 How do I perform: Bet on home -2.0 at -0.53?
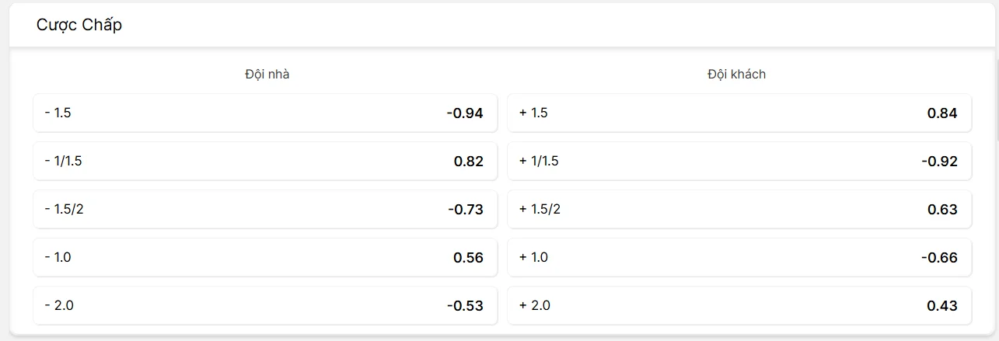pyautogui.click(x=265, y=305)
